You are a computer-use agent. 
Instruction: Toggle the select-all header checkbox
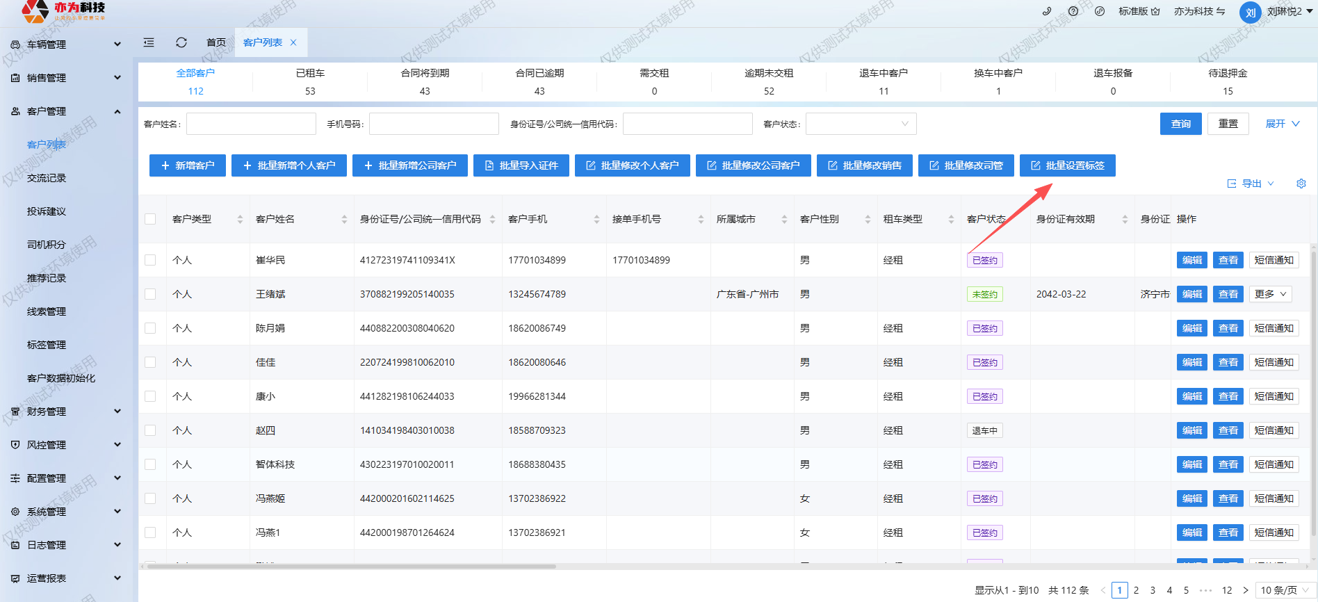[150, 219]
